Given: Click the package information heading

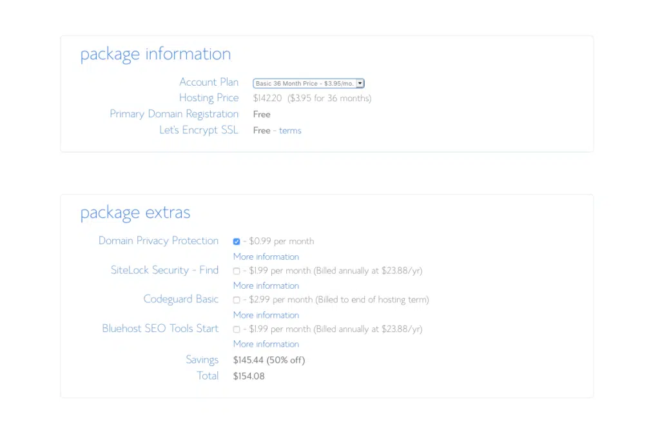Looking at the screenshot, I should [155, 54].
